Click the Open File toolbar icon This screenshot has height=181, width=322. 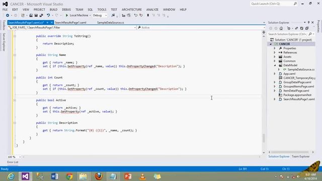31,16
